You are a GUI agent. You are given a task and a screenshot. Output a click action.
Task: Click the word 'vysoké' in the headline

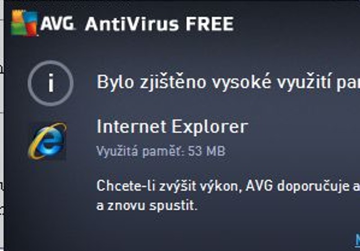pyautogui.click(x=241, y=83)
